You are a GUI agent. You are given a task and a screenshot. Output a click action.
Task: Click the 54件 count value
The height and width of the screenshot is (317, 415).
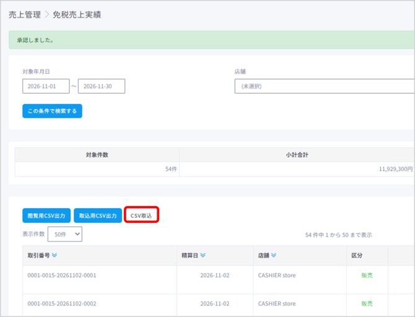(171, 169)
